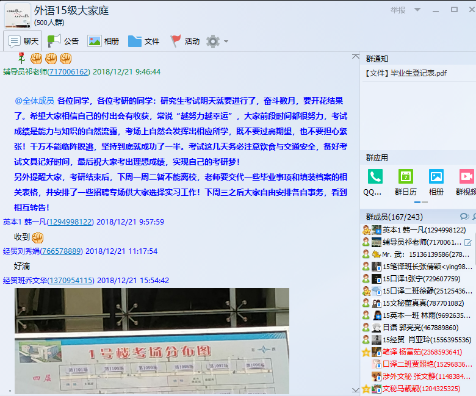Expand the dropdown arrow beside settings gear
The width and height of the screenshot is (476, 396).
tap(226, 42)
